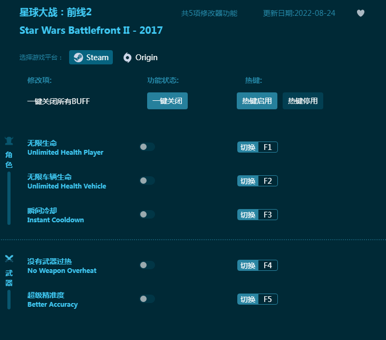Click 切换 button for F5 hotkey
The height and width of the screenshot is (340, 386).
point(248,299)
